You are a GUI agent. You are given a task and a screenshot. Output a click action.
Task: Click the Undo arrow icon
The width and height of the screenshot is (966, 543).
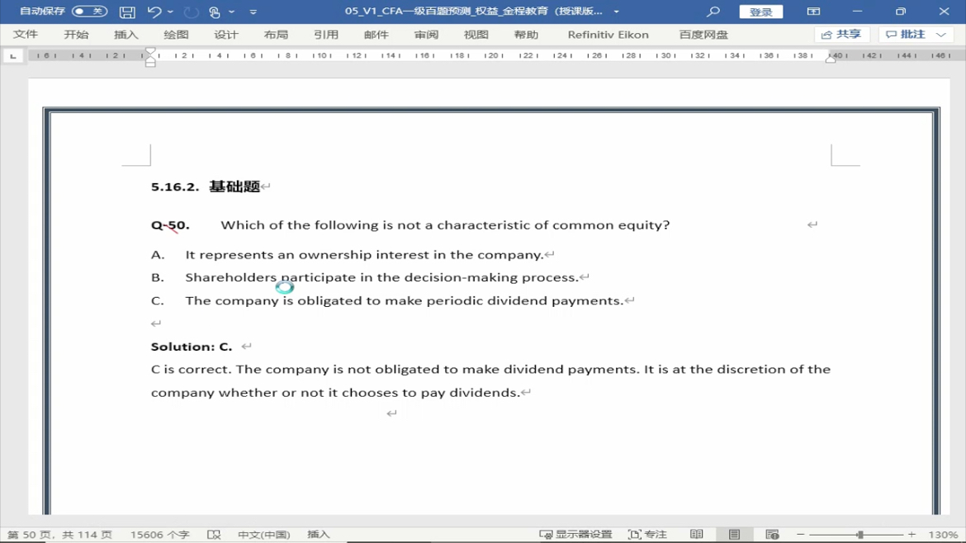click(x=154, y=12)
